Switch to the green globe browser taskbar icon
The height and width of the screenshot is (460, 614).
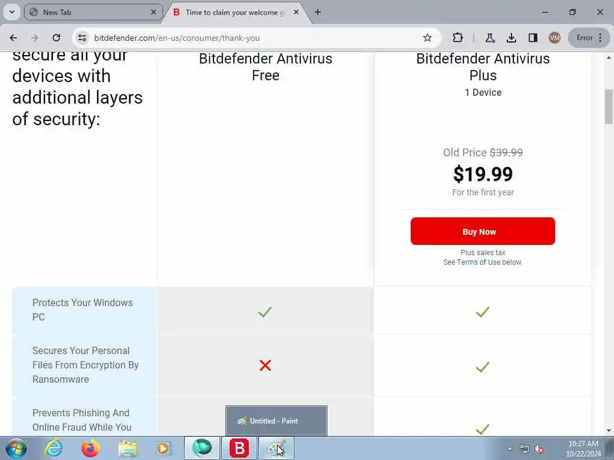click(201, 448)
